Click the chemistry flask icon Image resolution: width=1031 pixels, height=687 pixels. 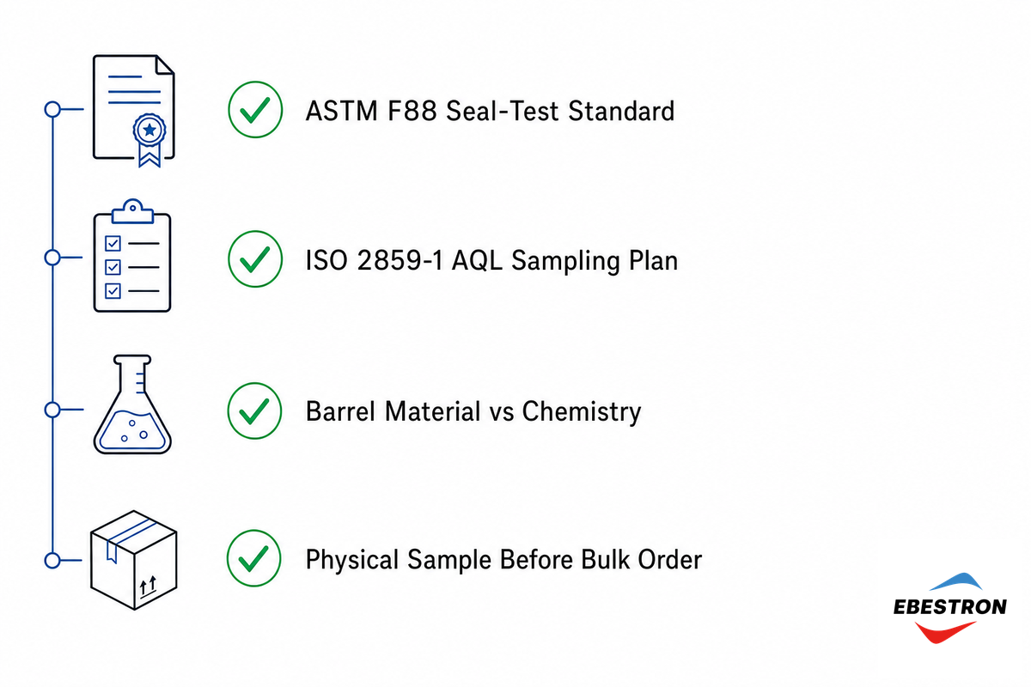pos(132,406)
